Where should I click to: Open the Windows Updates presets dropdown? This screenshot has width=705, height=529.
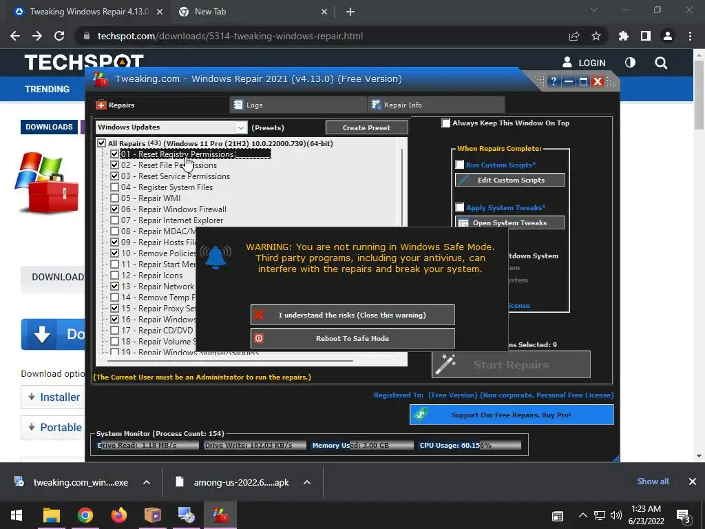pyautogui.click(x=241, y=127)
